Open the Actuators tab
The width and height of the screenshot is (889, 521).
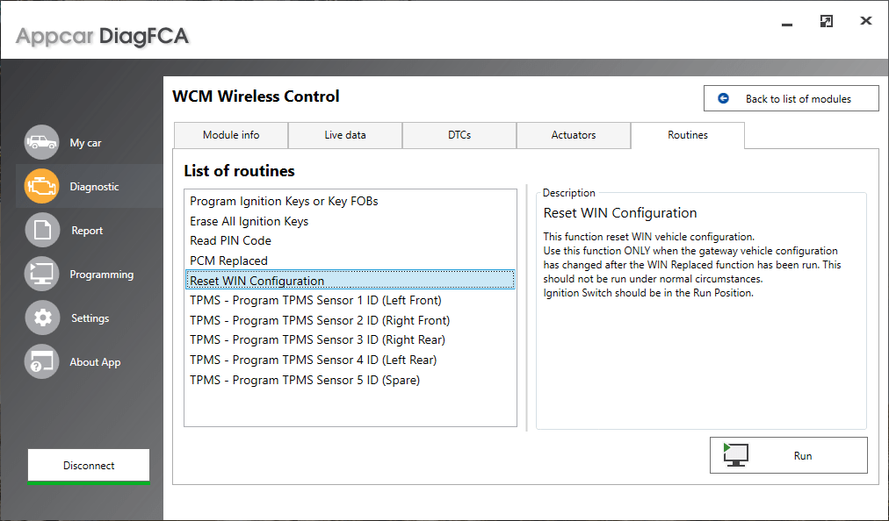[x=574, y=135]
